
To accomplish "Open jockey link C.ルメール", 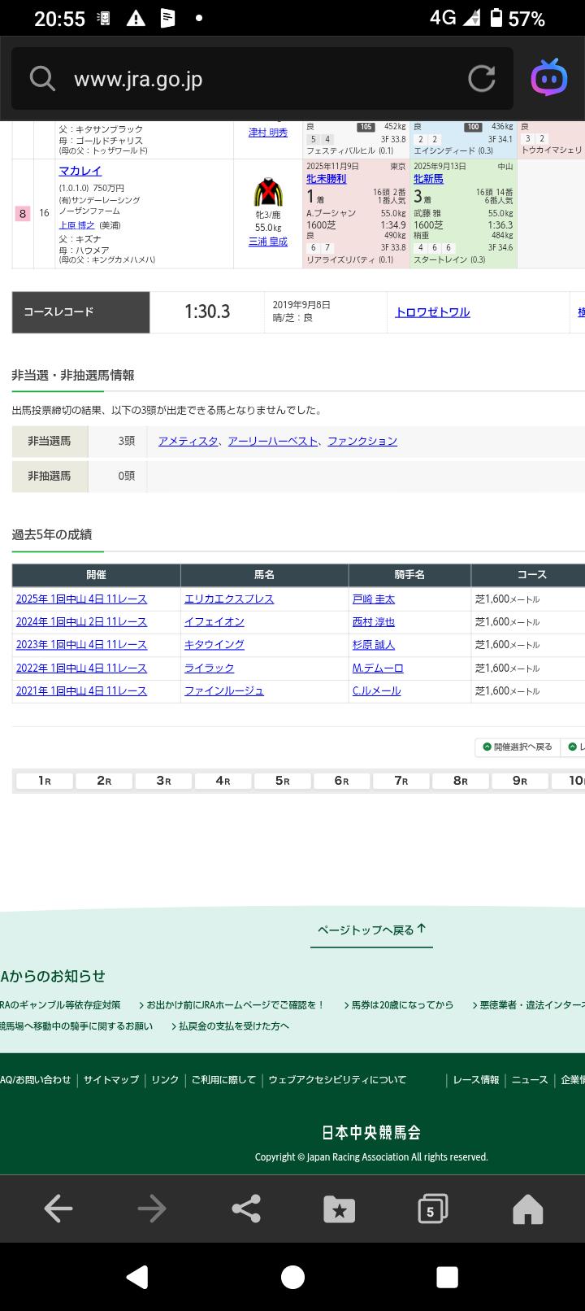I will [376, 690].
